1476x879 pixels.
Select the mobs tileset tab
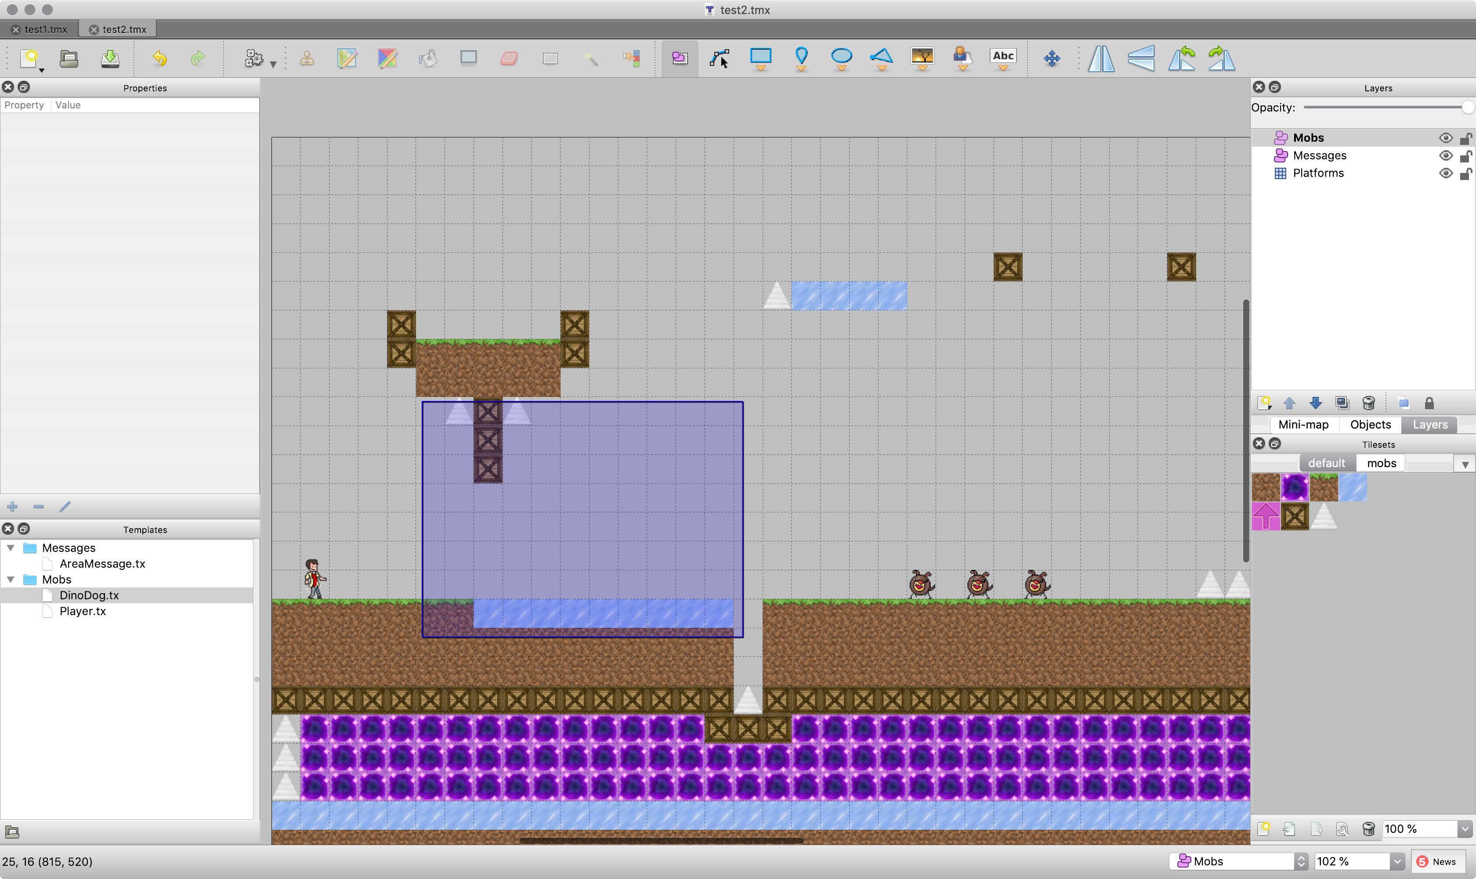click(1381, 463)
